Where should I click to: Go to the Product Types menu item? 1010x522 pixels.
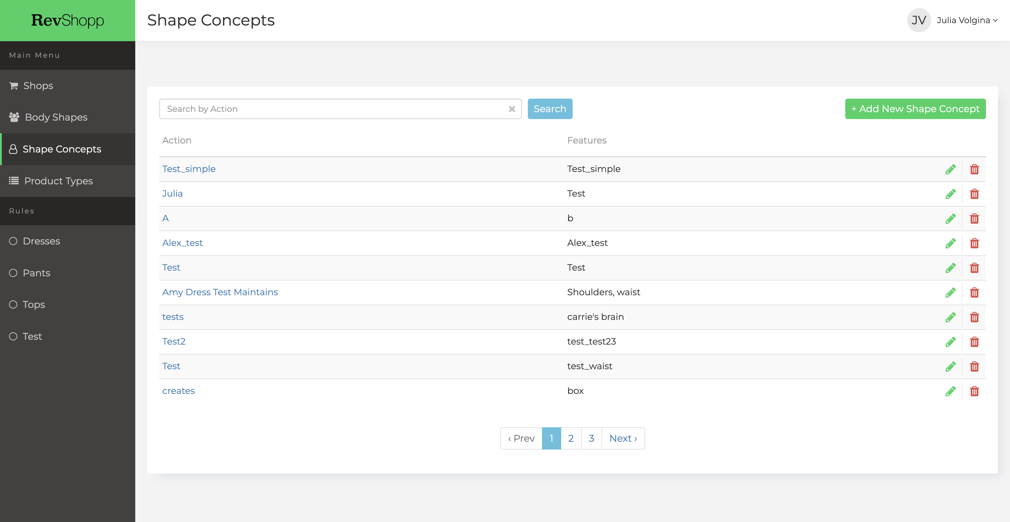point(67,181)
